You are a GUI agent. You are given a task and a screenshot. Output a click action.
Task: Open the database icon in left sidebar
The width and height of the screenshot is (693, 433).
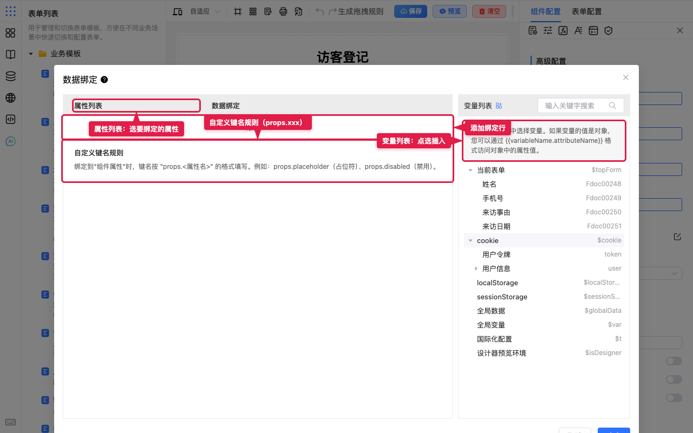(x=10, y=76)
